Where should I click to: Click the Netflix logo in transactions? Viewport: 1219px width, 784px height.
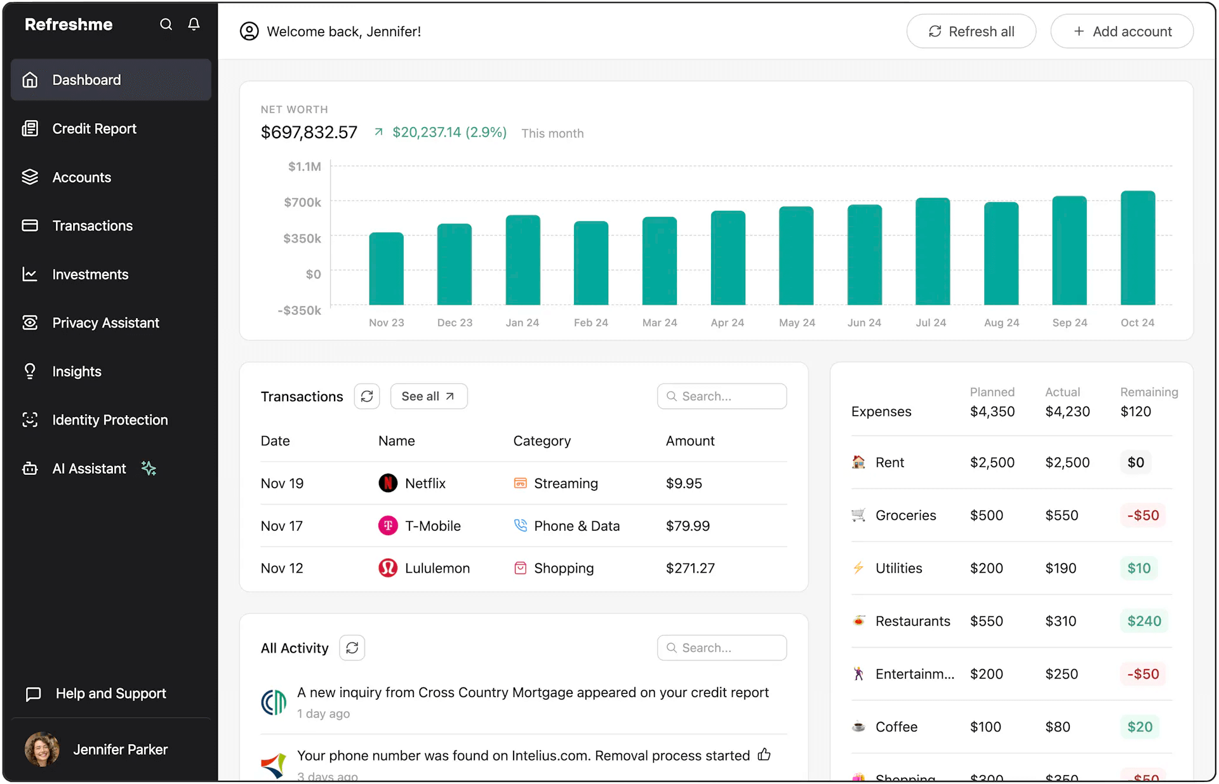click(x=388, y=483)
